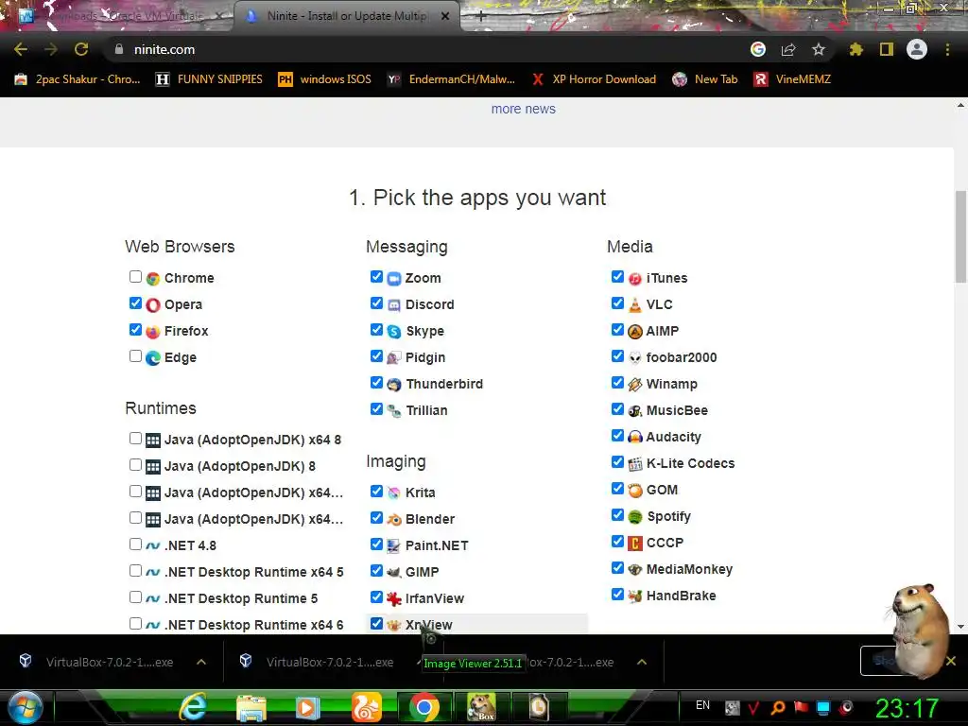Click the Opera browser icon
Viewport: 968px width, 726px height.
(153, 305)
